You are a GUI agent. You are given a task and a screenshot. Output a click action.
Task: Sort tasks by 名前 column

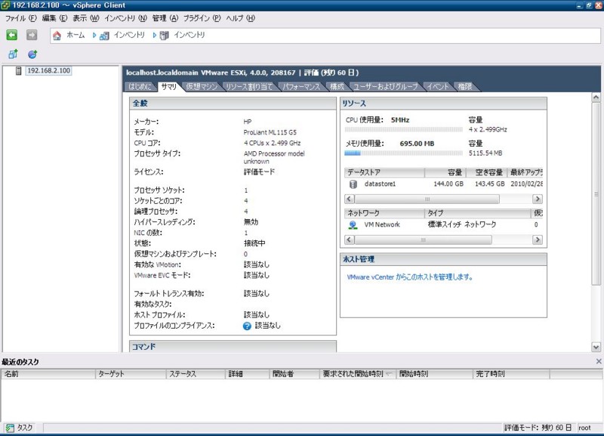coord(48,374)
